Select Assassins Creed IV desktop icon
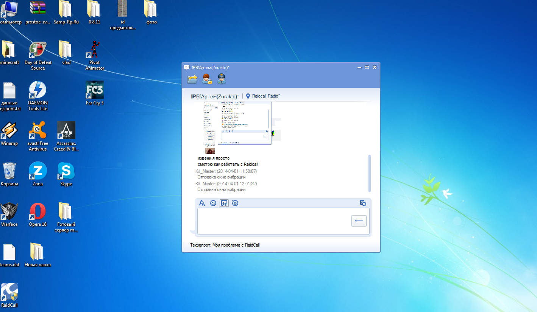 tap(66, 136)
